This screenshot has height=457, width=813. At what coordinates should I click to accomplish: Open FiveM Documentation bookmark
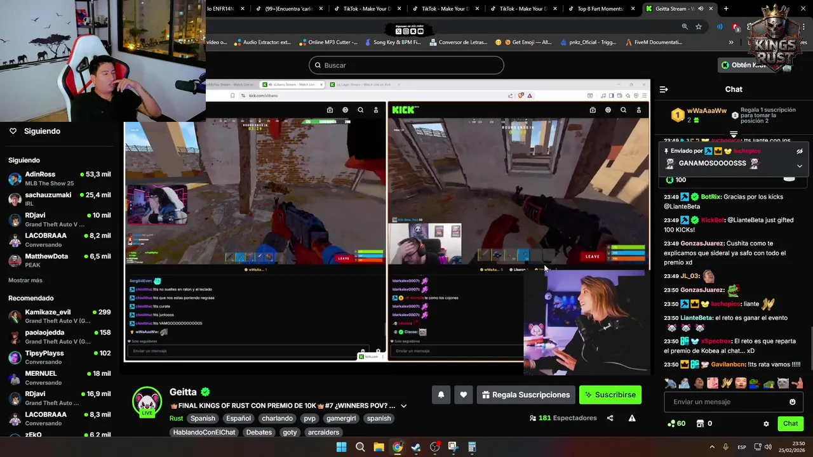pyautogui.click(x=654, y=43)
